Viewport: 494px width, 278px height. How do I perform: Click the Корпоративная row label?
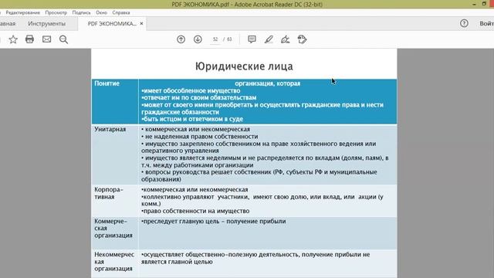click(x=109, y=193)
